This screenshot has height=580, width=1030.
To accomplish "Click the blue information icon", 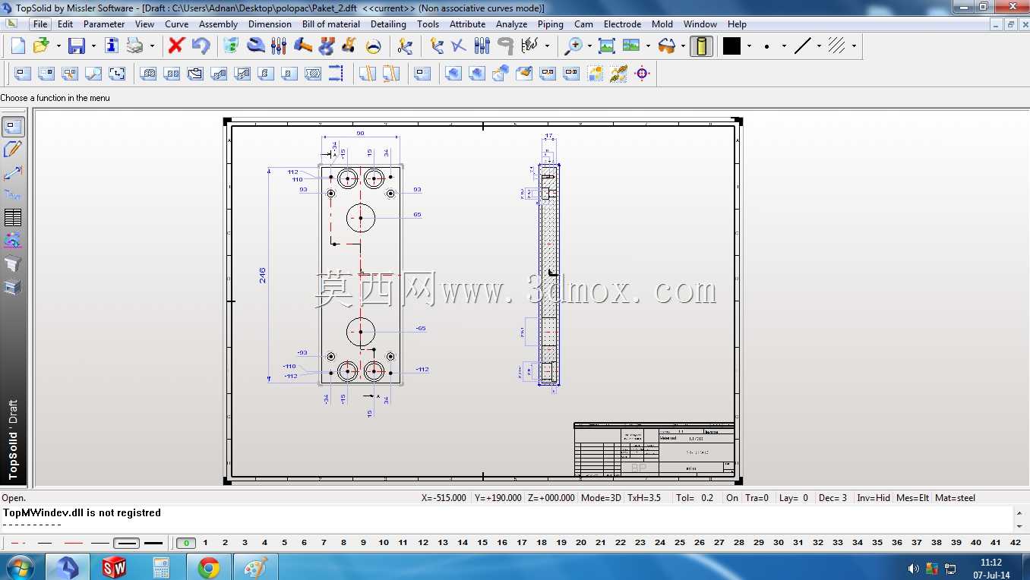I will click(x=112, y=46).
